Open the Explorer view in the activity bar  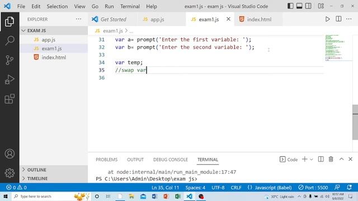(x=10, y=22)
